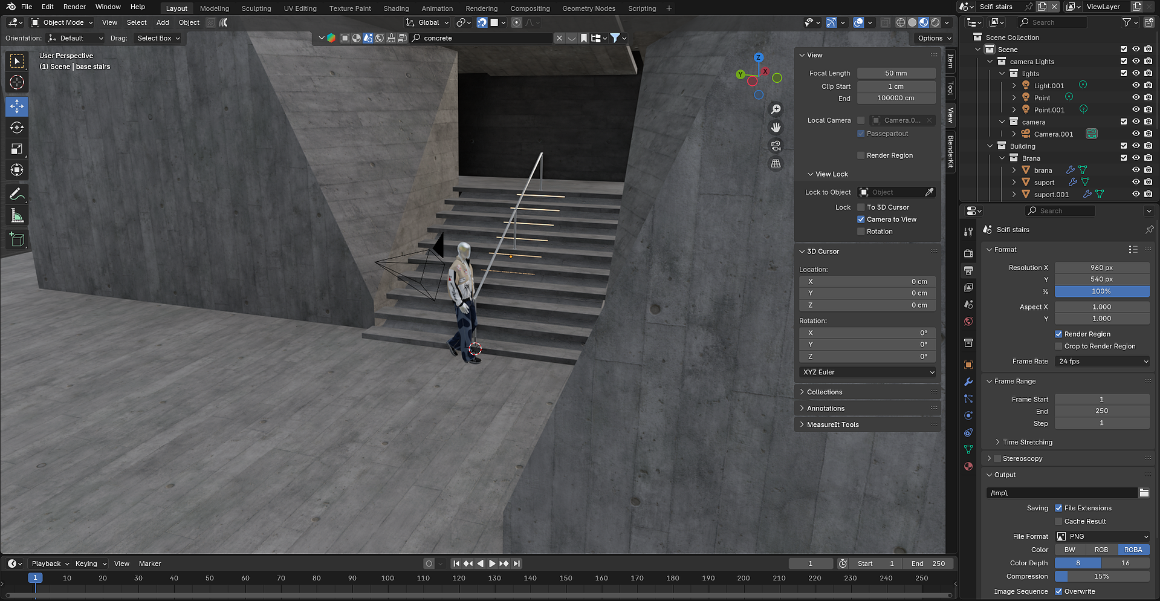The width and height of the screenshot is (1160, 601).
Task: Open the Render properties tab icon
Action: [x=968, y=253]
